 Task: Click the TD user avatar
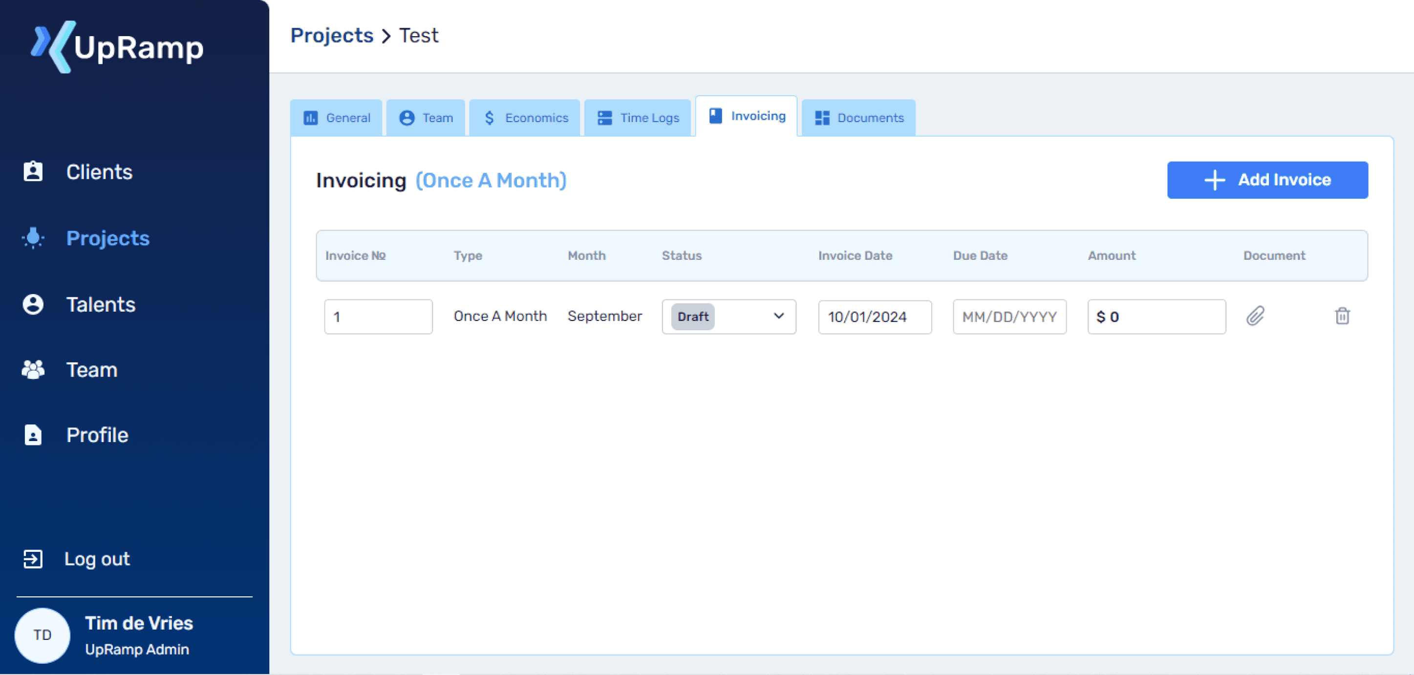[x=43, y=635]
